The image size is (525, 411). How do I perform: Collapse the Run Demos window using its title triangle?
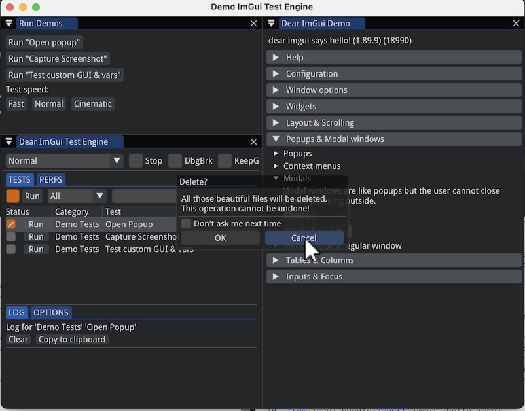9,23
